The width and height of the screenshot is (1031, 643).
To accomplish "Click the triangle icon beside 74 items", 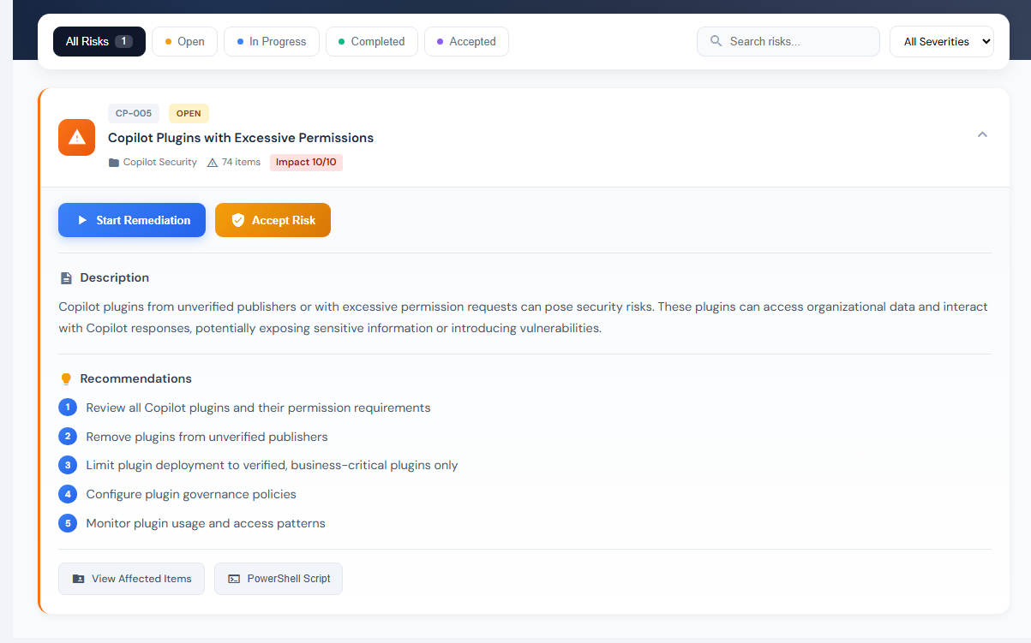I will 213,162.
